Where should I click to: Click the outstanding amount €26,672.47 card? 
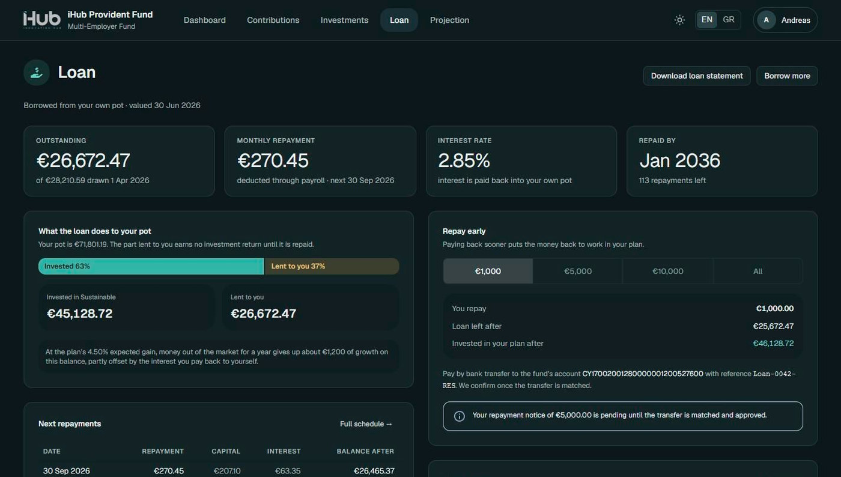tap(119, 161)
